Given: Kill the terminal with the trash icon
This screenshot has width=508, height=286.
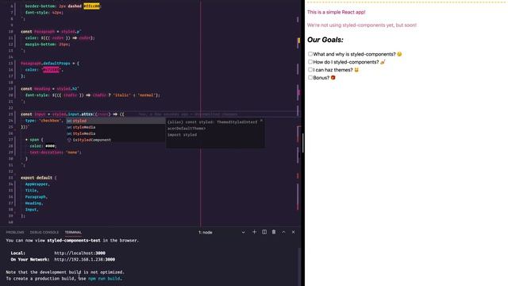Looking at the screenshot, I should coord(274,232).
